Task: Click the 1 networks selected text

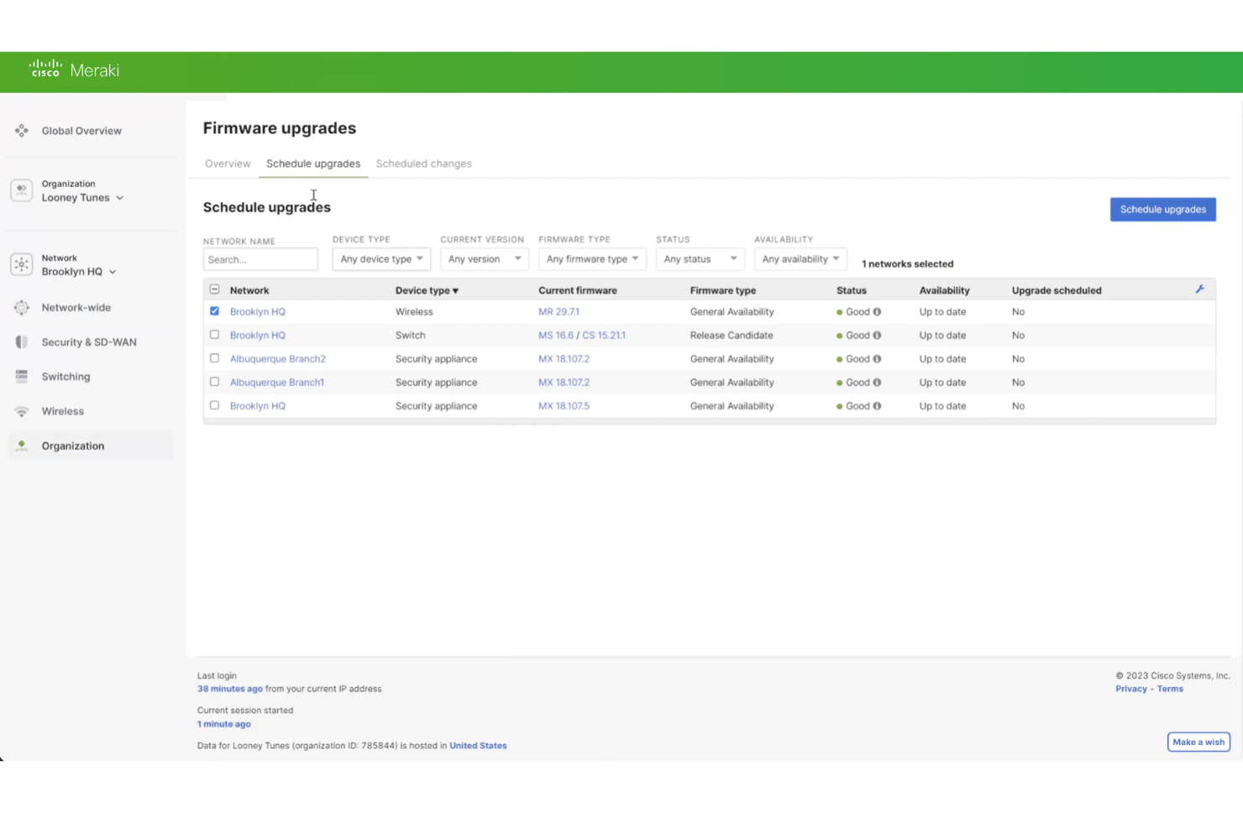Action: point(907,263)
